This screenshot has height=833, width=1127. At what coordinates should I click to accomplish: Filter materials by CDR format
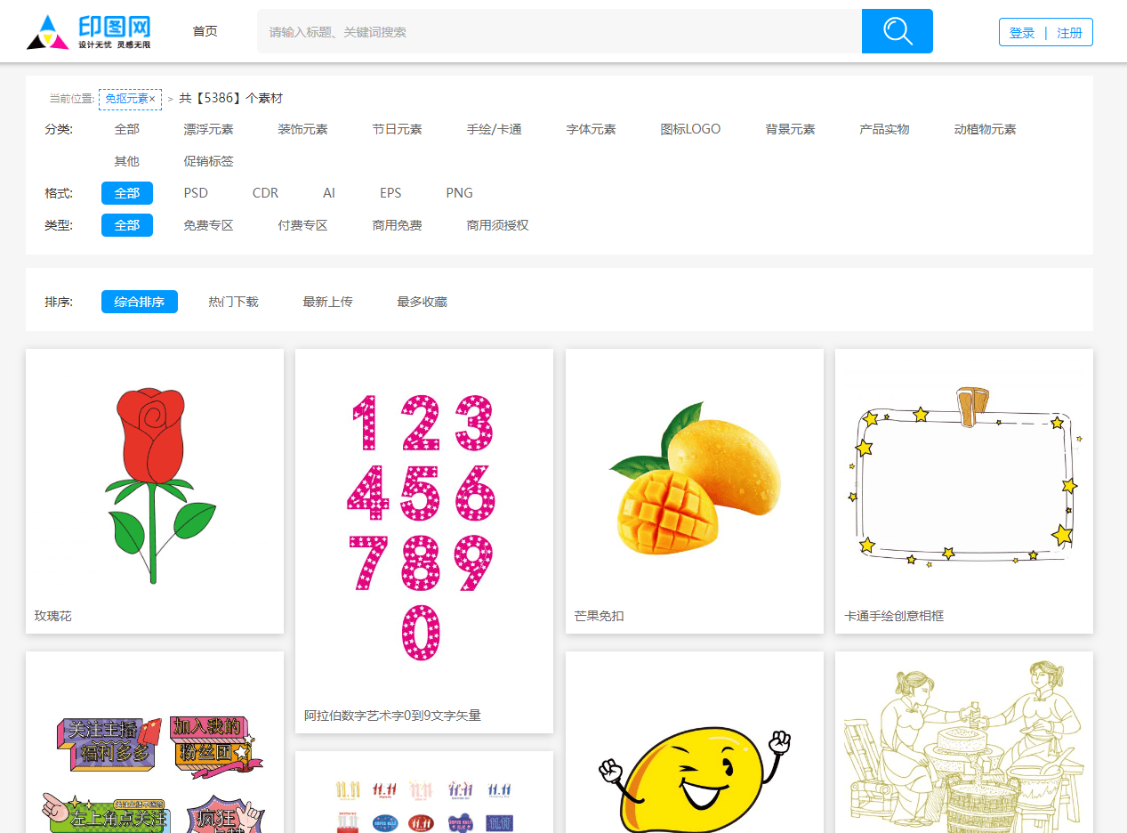pos(264,192)
